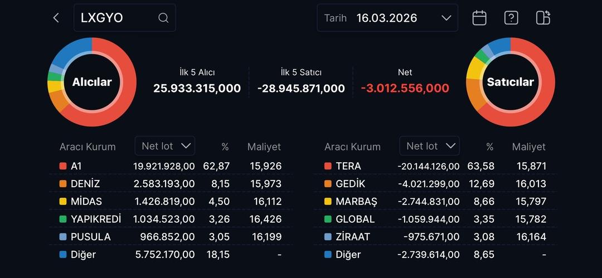Open the Tarih date dropdown
The width and height of the screenshot is (602, 278).
point(387,18)
